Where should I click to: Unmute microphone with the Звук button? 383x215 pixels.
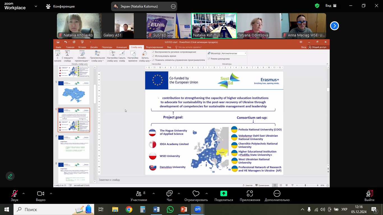[x=15, y=196]
